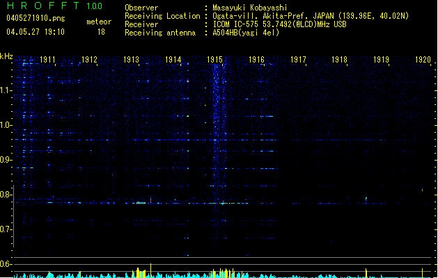Click the 1915 time axis marker
438x278 pixels.
214,60
